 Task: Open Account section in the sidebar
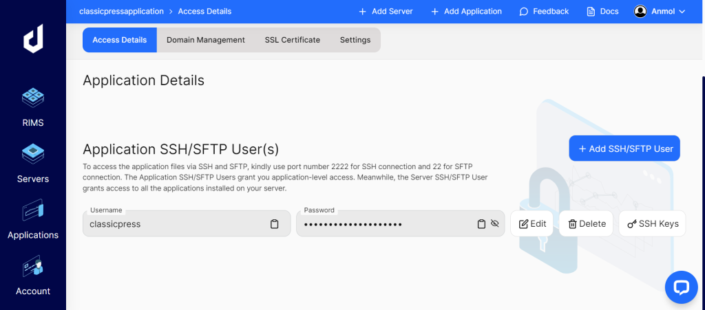click(33, 276)
